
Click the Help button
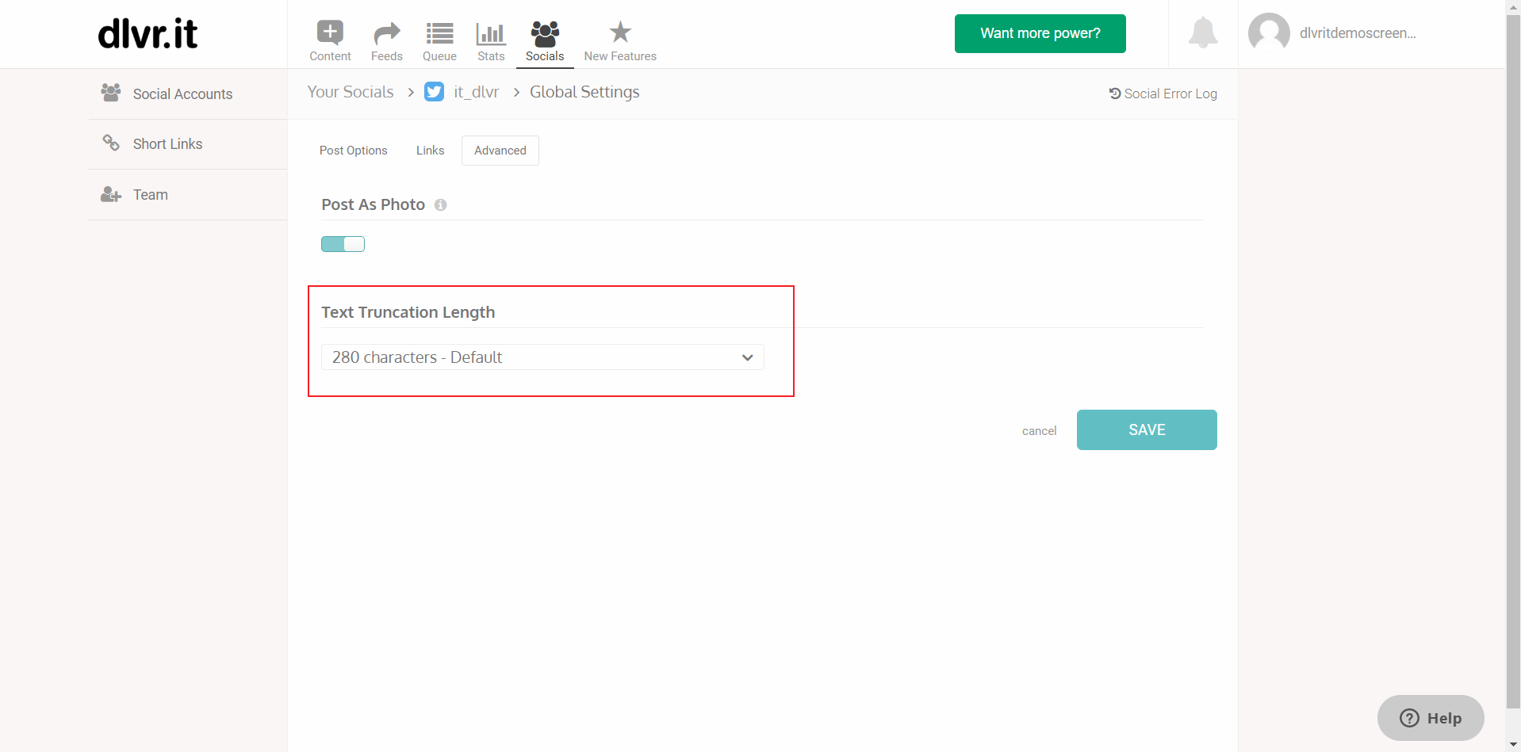point(1431,718)
